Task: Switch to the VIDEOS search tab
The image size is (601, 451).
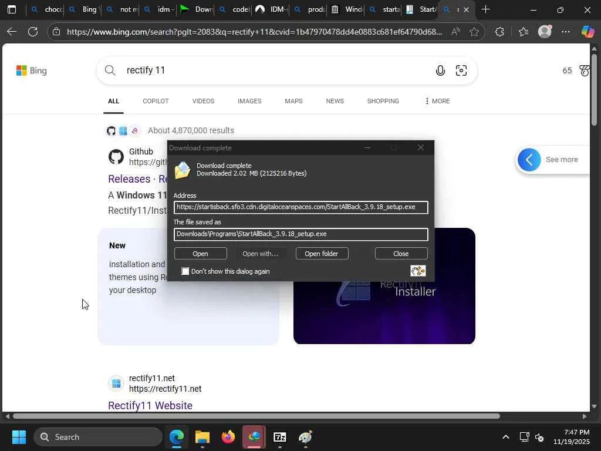Action: pos(203,101)
